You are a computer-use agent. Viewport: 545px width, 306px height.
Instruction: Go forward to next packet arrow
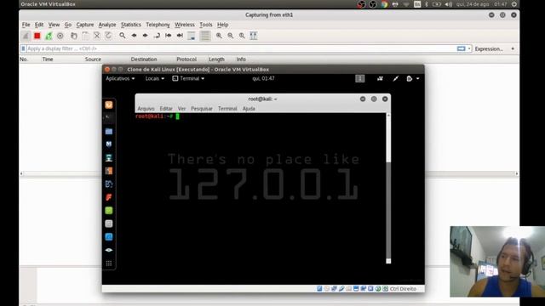[x=146, y=36]
